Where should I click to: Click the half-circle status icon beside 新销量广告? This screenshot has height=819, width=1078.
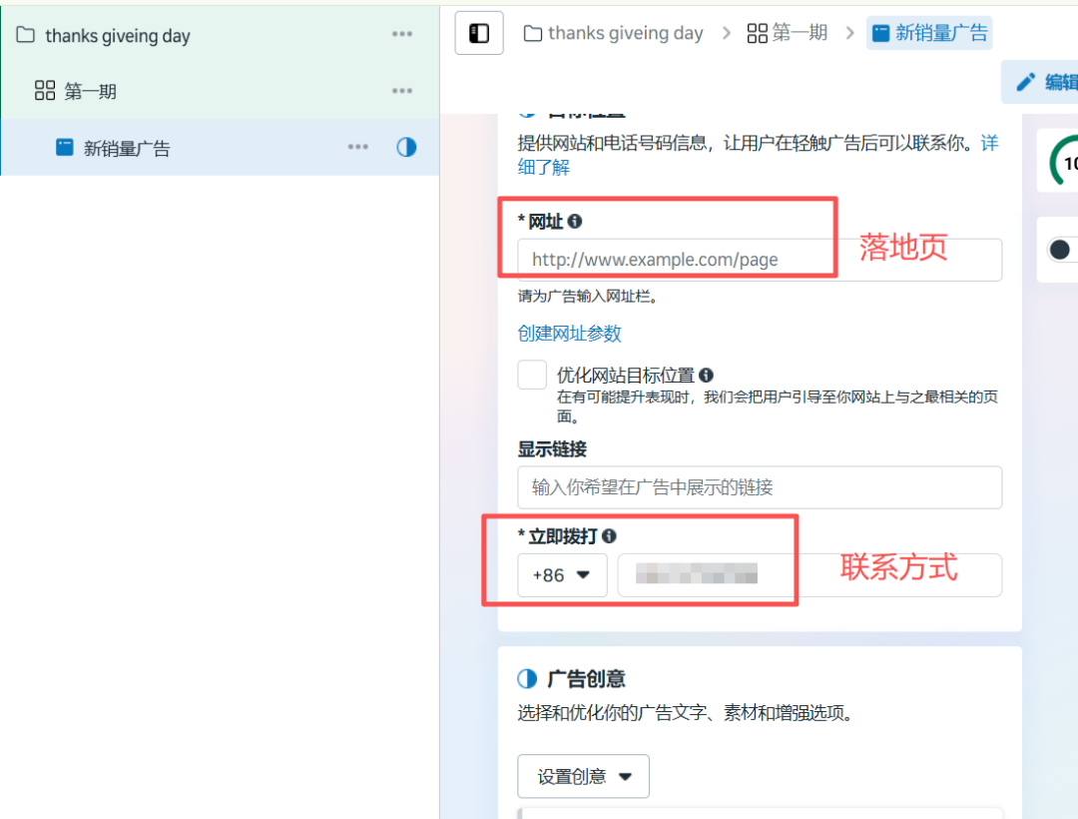[x=406, y=147]
